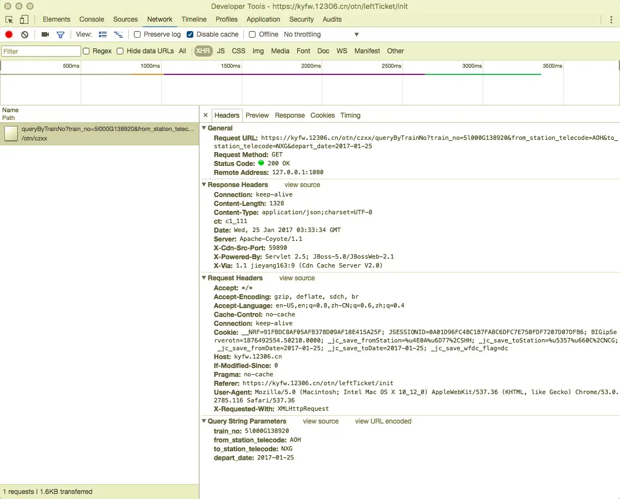
Task: Collapse the Query String Parameters section
Action: (204, 421)
